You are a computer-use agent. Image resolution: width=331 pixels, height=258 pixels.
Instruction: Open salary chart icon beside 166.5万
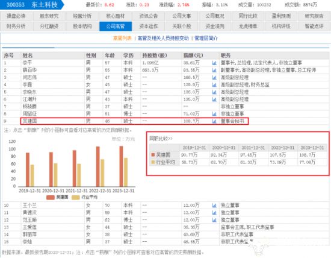[x=214, y=77]
